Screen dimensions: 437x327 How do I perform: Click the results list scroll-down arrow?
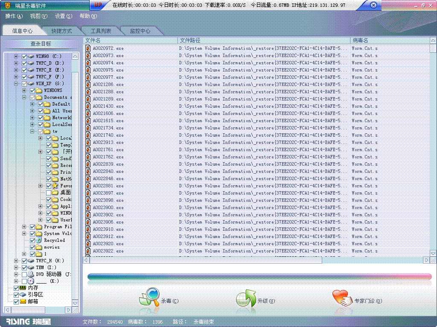point(433,253)
